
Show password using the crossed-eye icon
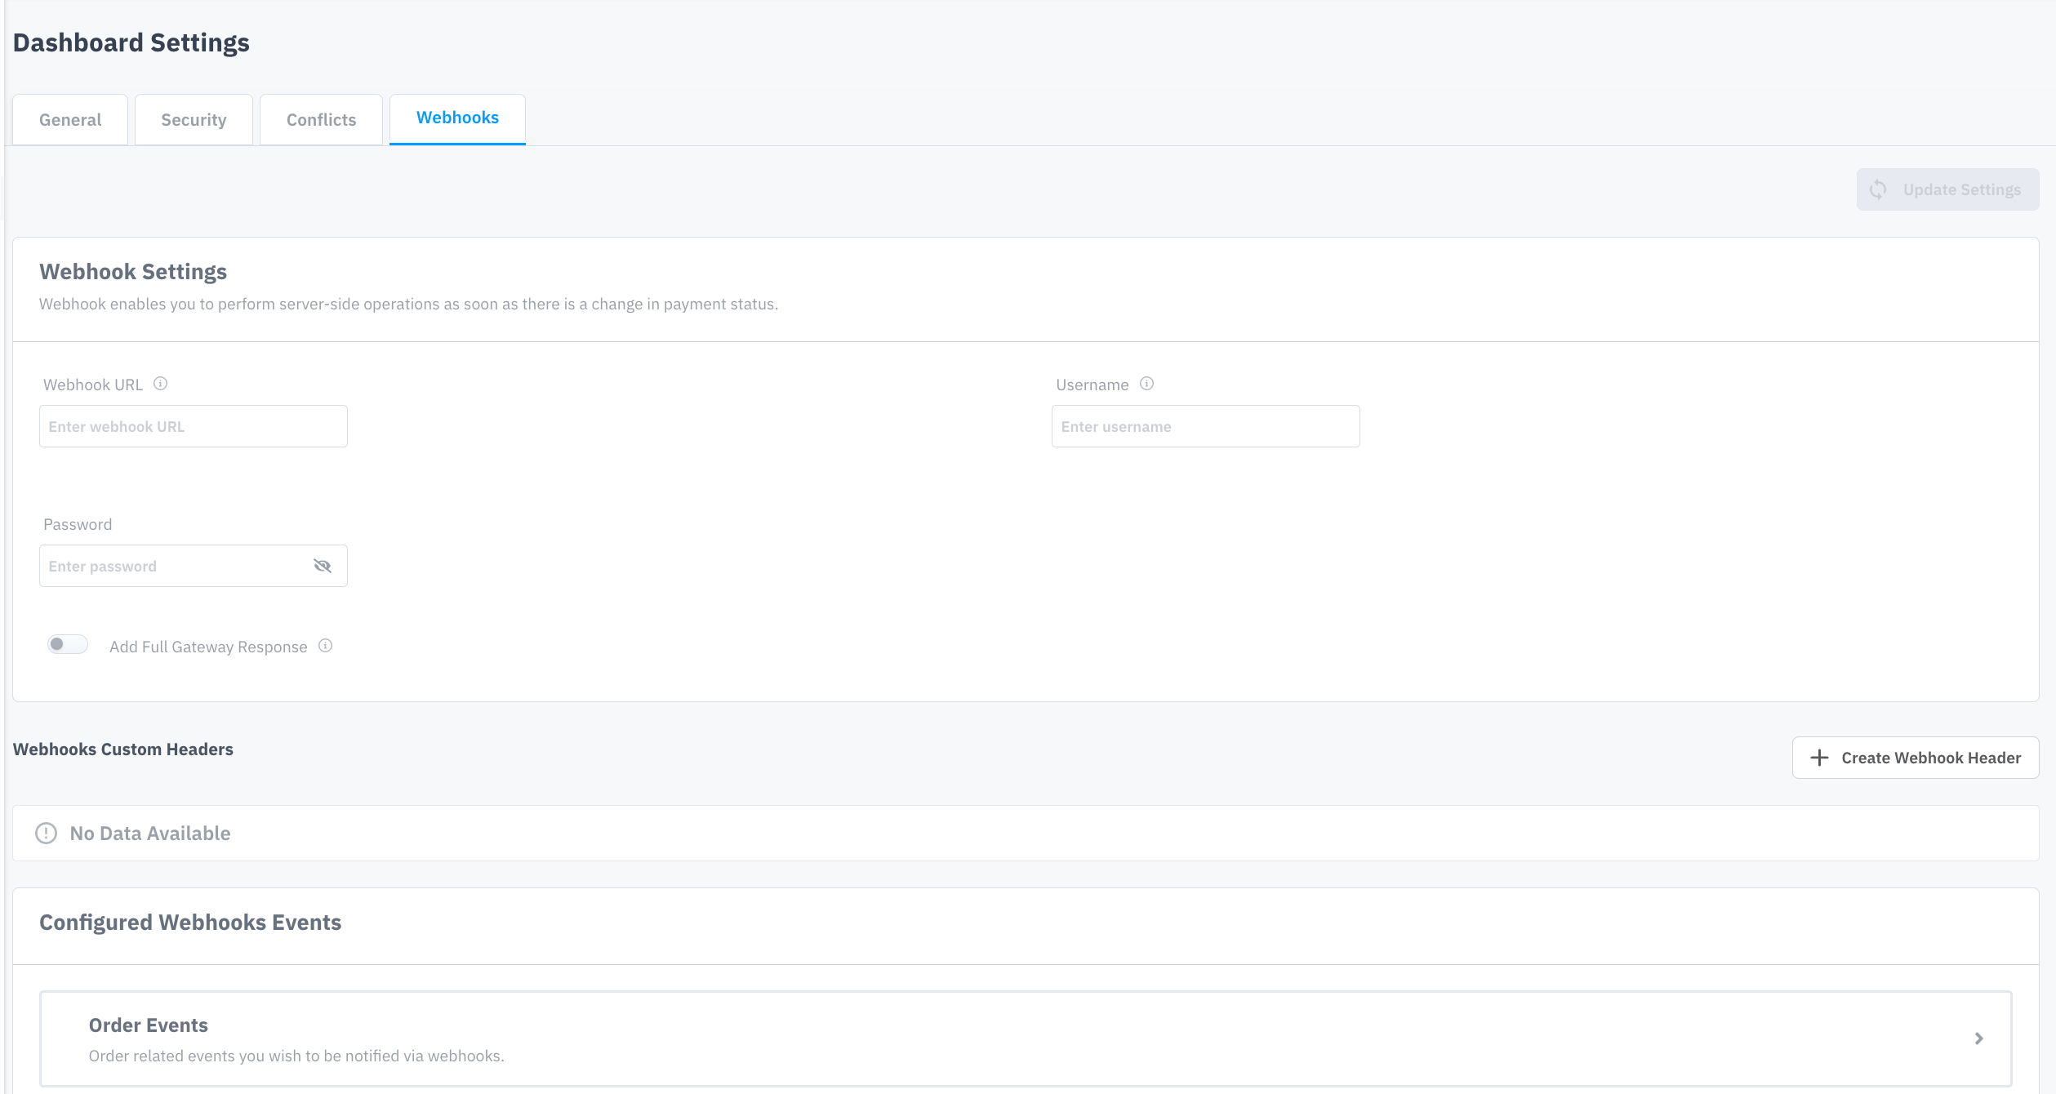click(323, 566)
